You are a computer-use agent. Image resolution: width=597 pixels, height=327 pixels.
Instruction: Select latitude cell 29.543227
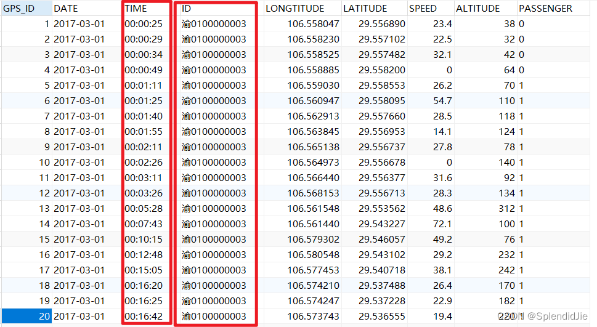pyautogui.click(x=382, y=224)
